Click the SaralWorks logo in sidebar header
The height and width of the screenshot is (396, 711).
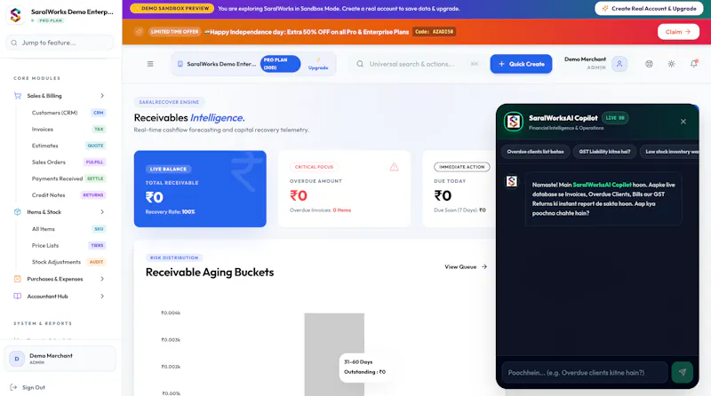pyautogui.click(x=15, y=15)
